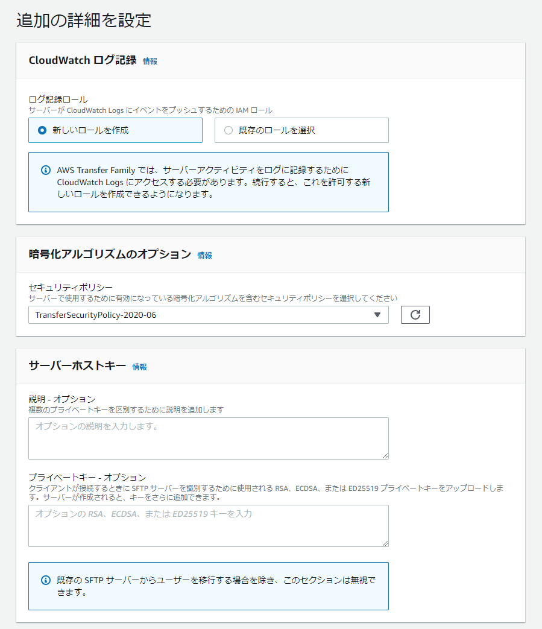Viewport: 542px width, 629px height.
Task: Open 情報 link next to 暗号化アルゴリズムのオプション
Action: click(x=204, y=255)
